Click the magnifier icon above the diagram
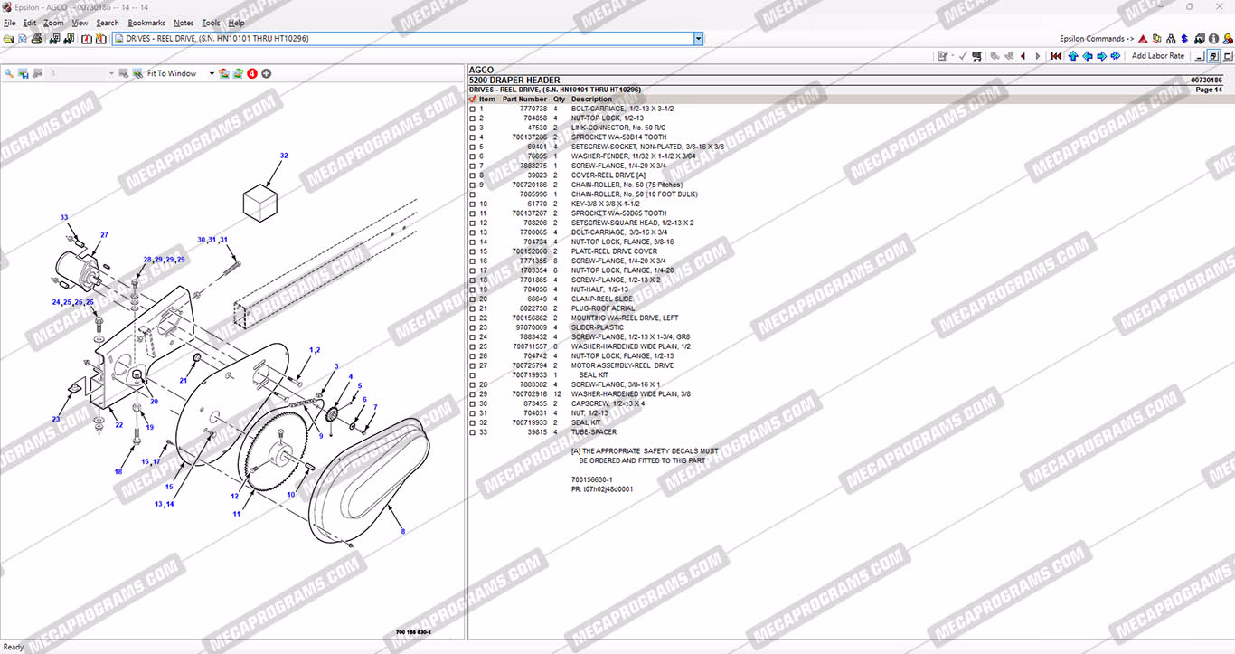 (x=9, y=73)
